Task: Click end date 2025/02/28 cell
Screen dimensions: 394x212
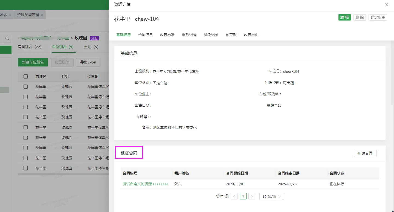Action: pyautogui.click(x=287, y=184)
